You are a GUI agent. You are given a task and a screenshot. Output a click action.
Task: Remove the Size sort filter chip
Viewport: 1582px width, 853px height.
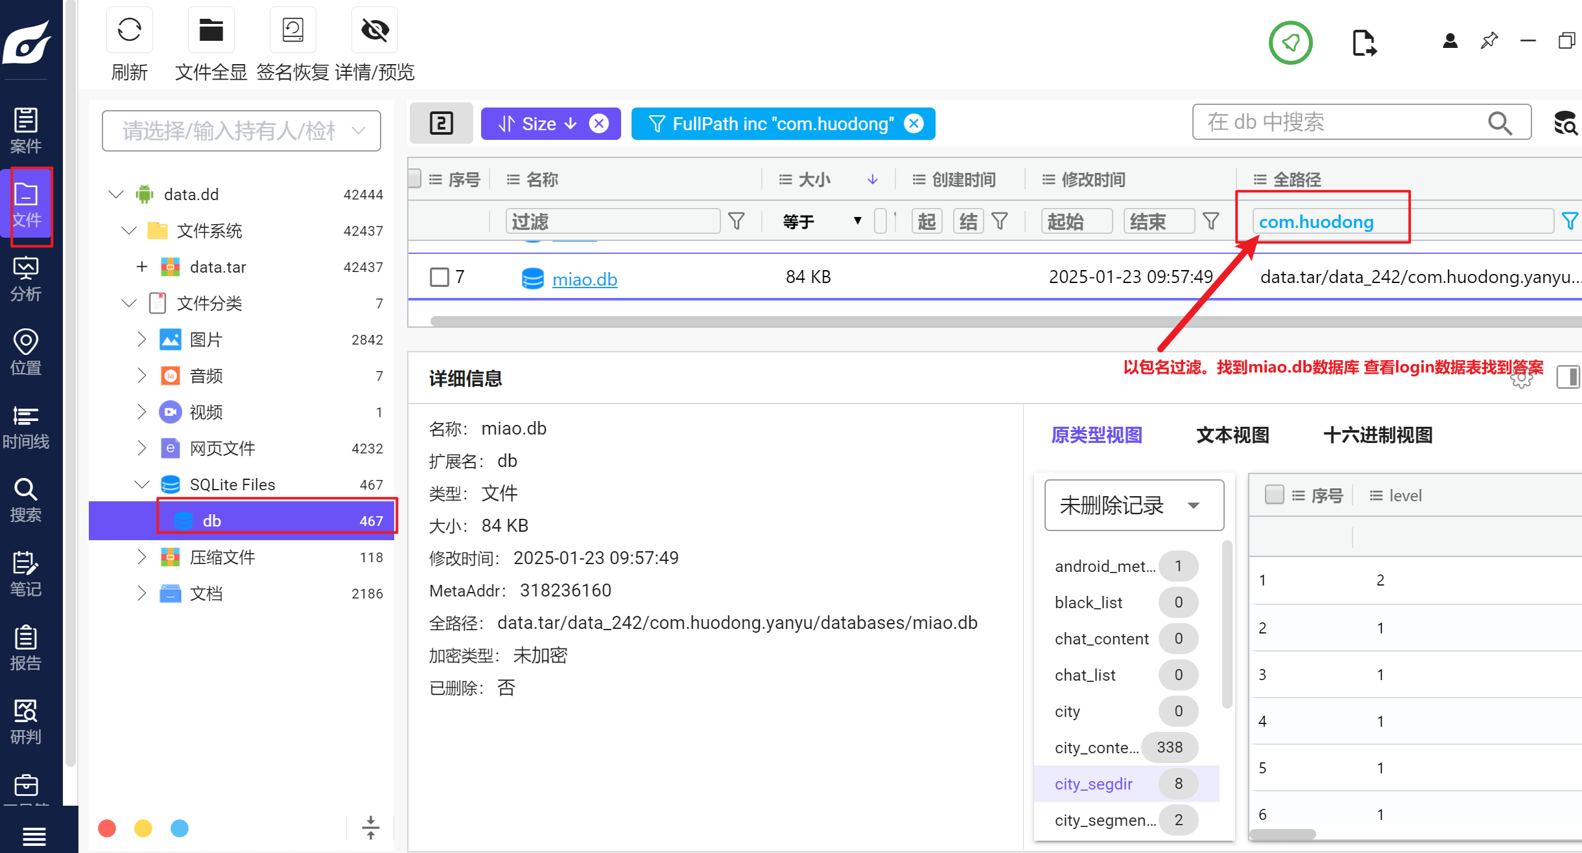pyautogui.click(x=599, y=124)
